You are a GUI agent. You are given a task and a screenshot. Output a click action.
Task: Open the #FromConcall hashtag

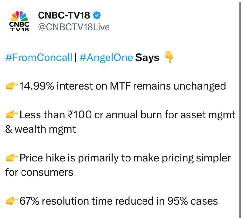pos(39,57)
